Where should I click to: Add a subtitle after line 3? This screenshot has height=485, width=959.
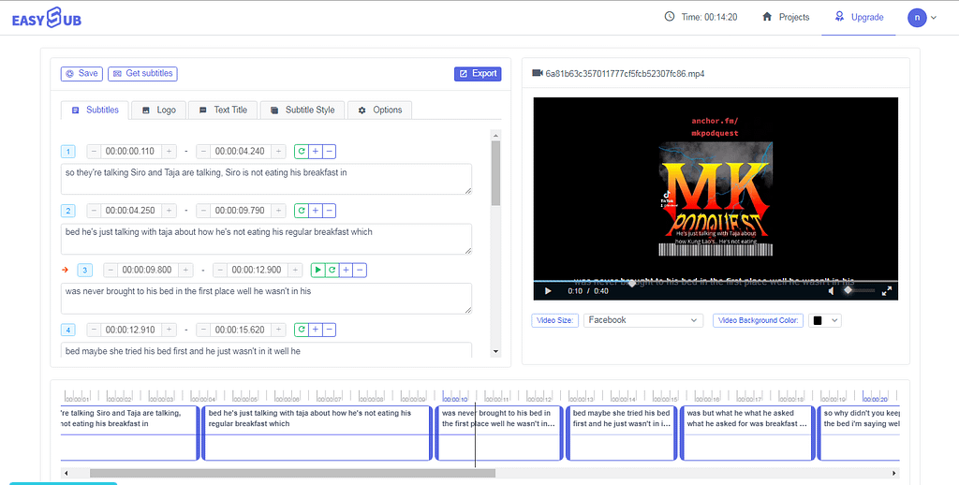(x=346, y=270)
